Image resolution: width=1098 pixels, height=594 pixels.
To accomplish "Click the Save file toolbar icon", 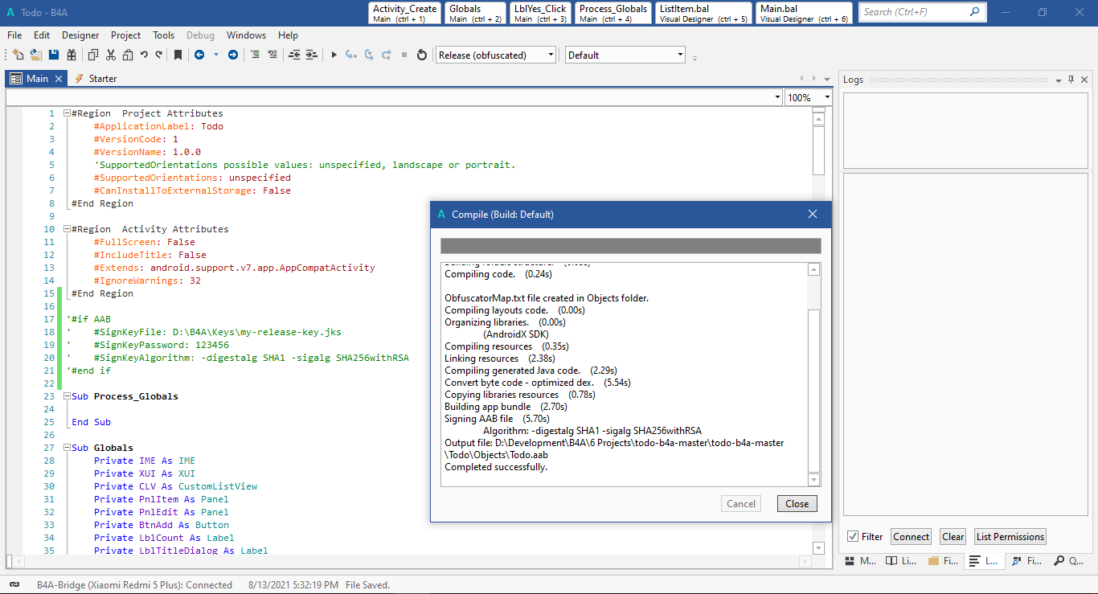I will coord(54,55).
